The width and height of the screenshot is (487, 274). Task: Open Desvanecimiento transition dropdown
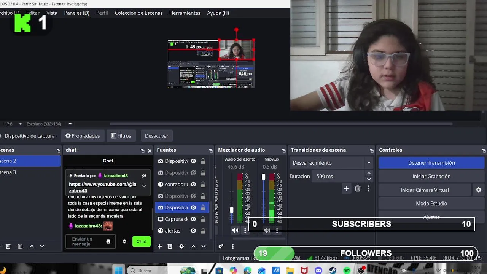(331, 163)
